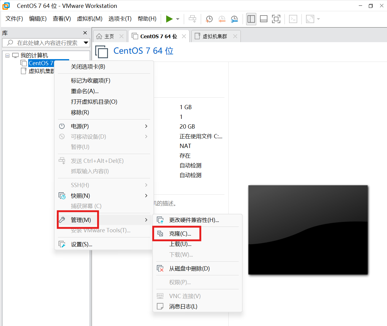387x326 pixels.
Task: Click the snapshot icon beside 快照(N)
Action: click(62, 196)
